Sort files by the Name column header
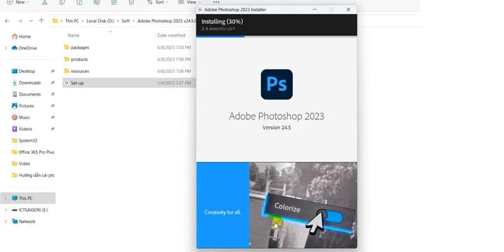 [74, 35]
